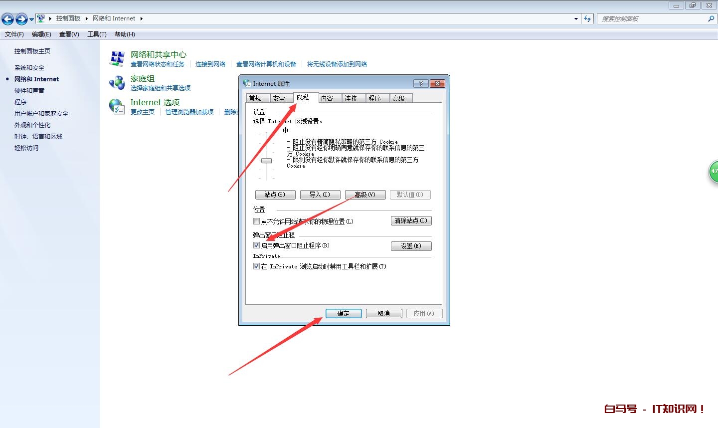Click the Internet Options globe icon

[x=117, y=106]
